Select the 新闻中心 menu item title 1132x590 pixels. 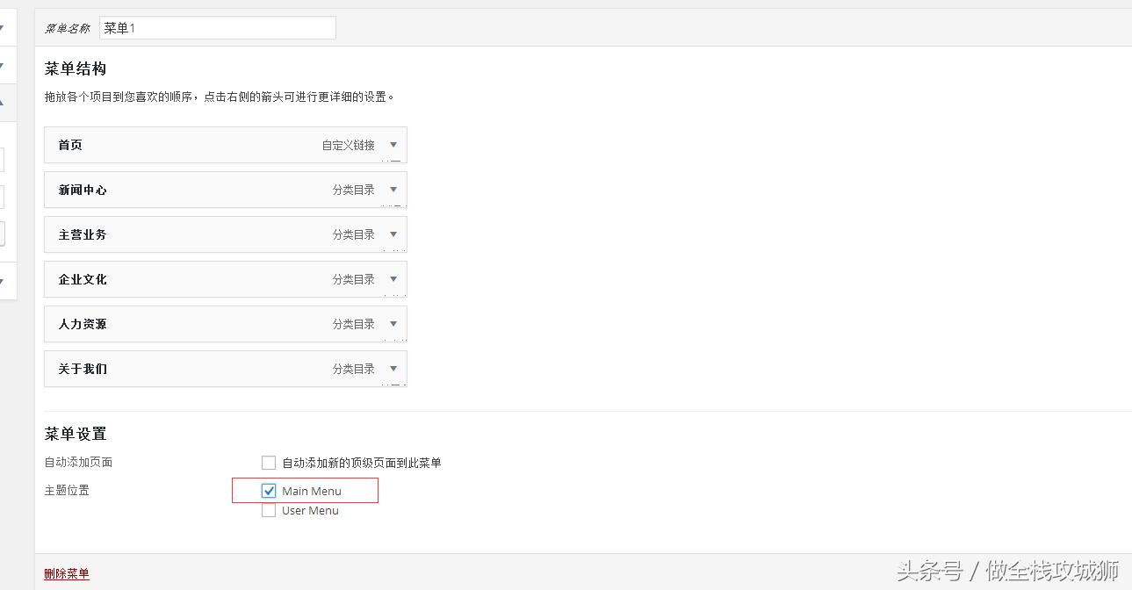(83, 190)
